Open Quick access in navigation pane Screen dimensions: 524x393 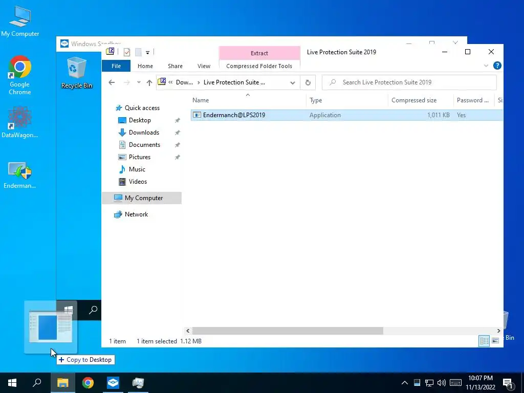142,107
